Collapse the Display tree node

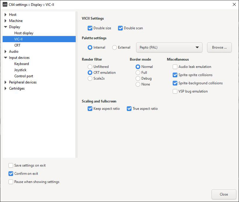point(6,27)
